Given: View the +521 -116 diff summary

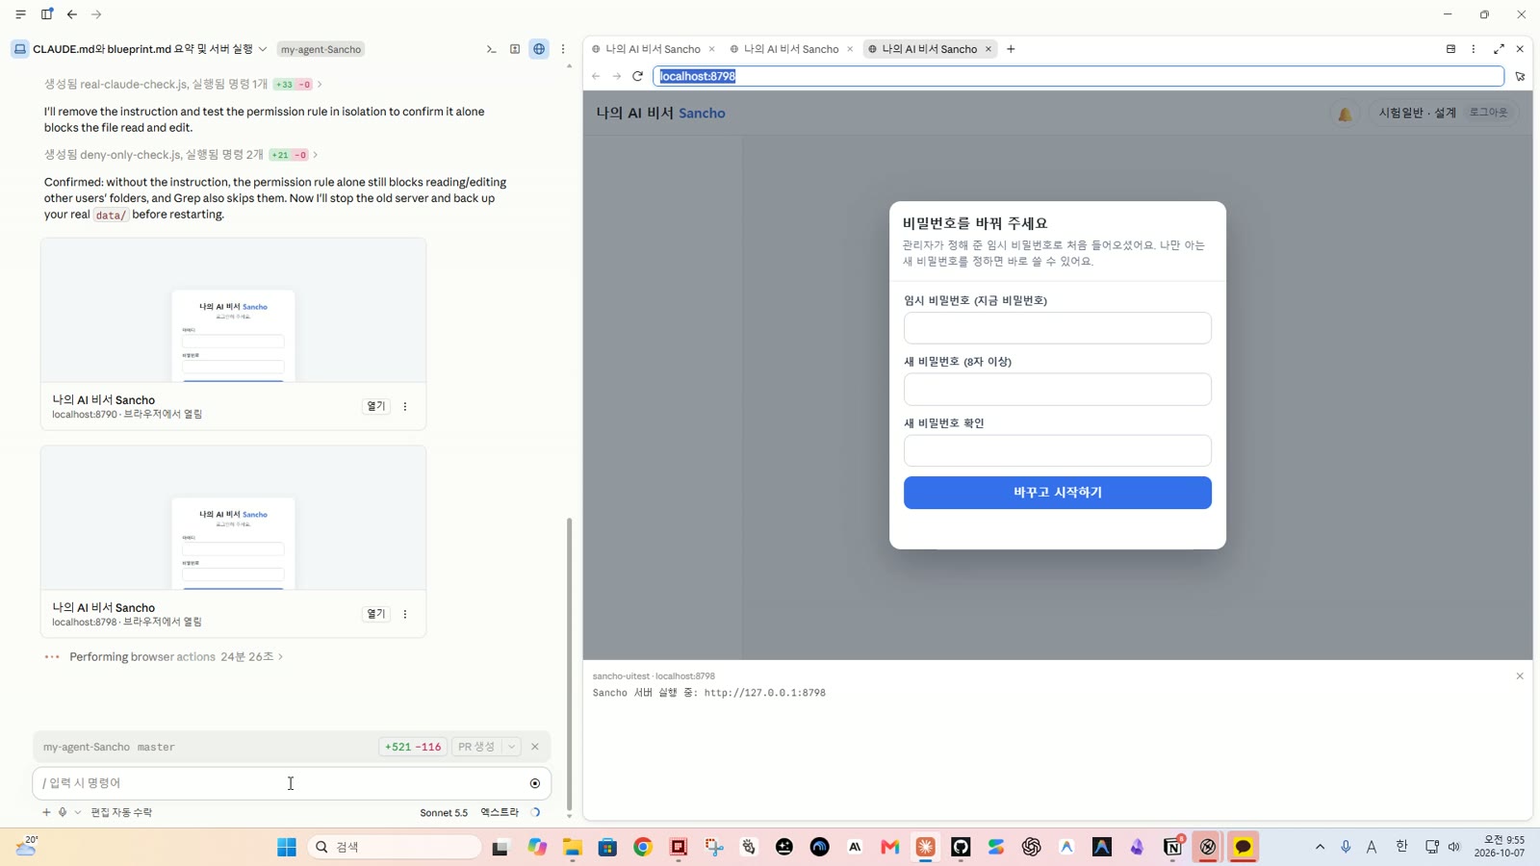Looking at the screenshot, I should (413, 747).
